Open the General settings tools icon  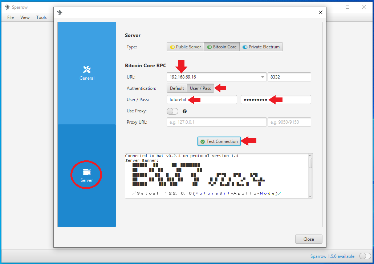tap(87, 69)
